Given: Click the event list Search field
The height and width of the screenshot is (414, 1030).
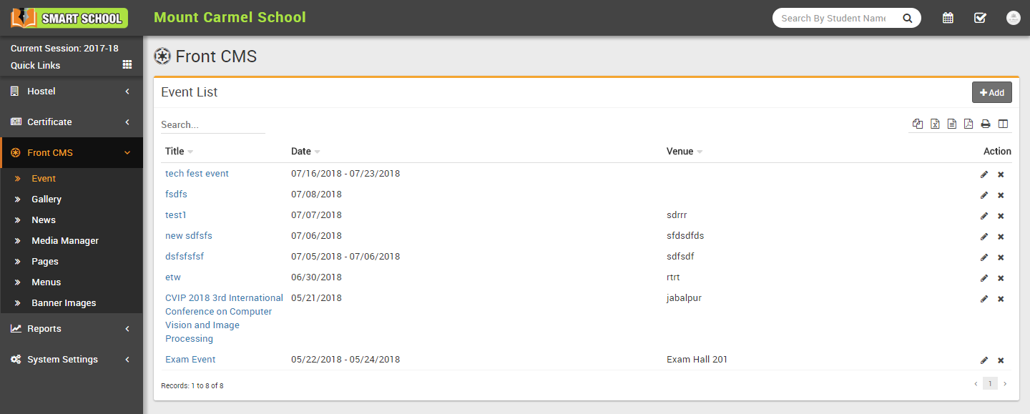Looking at the screenshot, I should tap(212, 124).
